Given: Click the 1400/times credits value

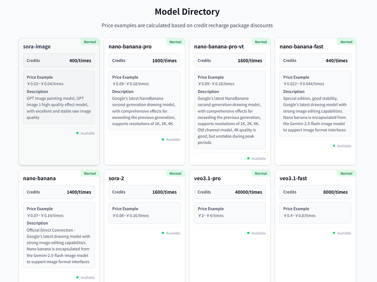Looking at the screenshot, I should click(79, 192).
